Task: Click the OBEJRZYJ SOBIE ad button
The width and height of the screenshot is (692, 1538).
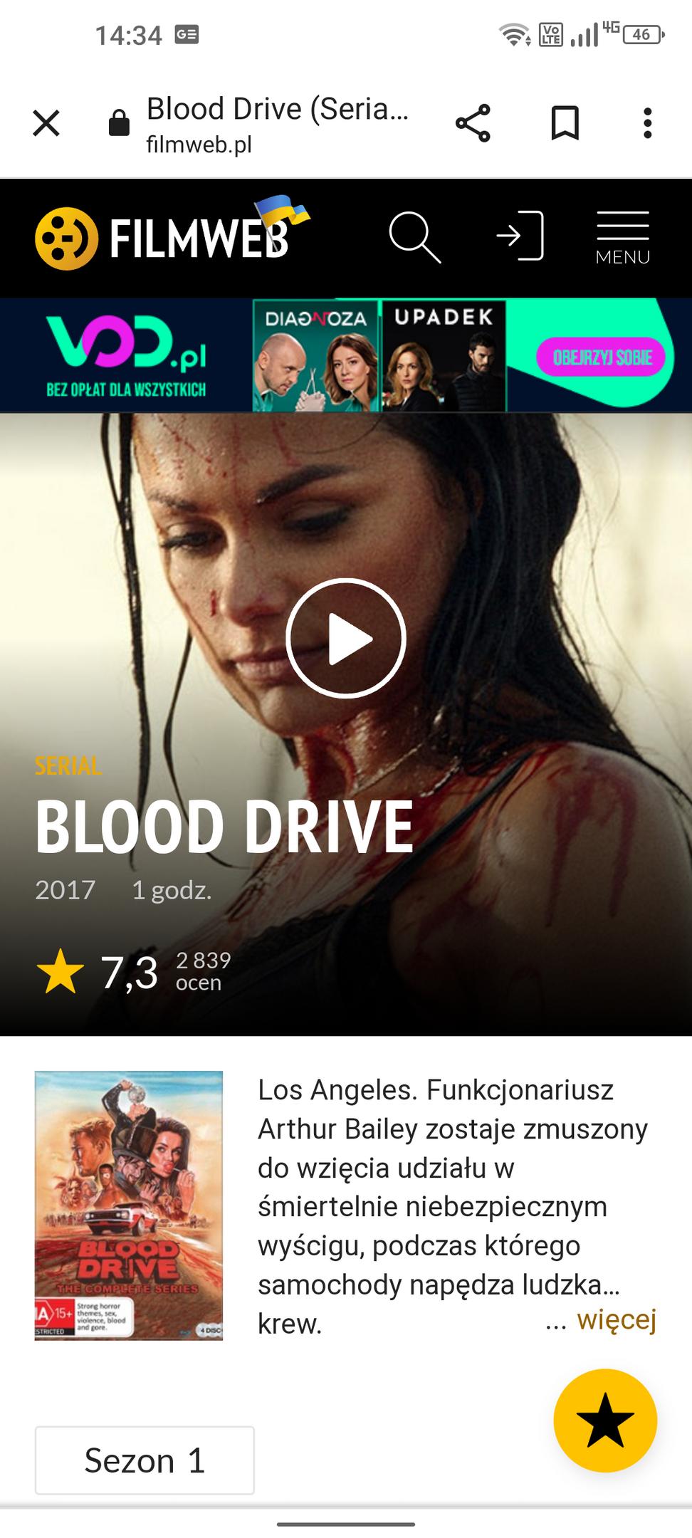Action: point(602,357)
